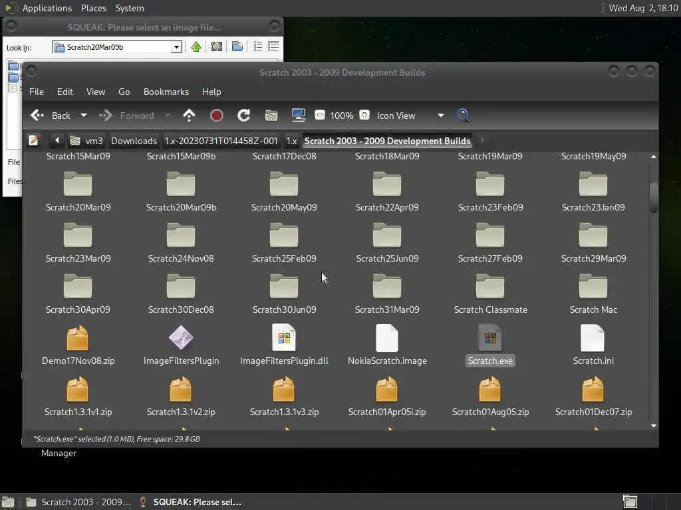681x510 pixels.
Task: Go up to parent folder arrow
Action: (x=189, y=116)
